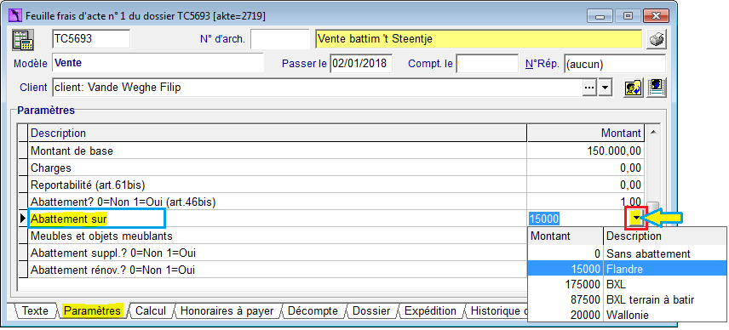Click the calculator sheet icon beside TC5693
This screenshot has width=729, height=330.
(23, 40)
